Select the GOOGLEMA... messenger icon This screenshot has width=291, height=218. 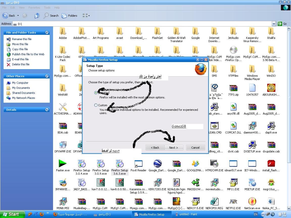pyautogui.click(x=195, y=163)
